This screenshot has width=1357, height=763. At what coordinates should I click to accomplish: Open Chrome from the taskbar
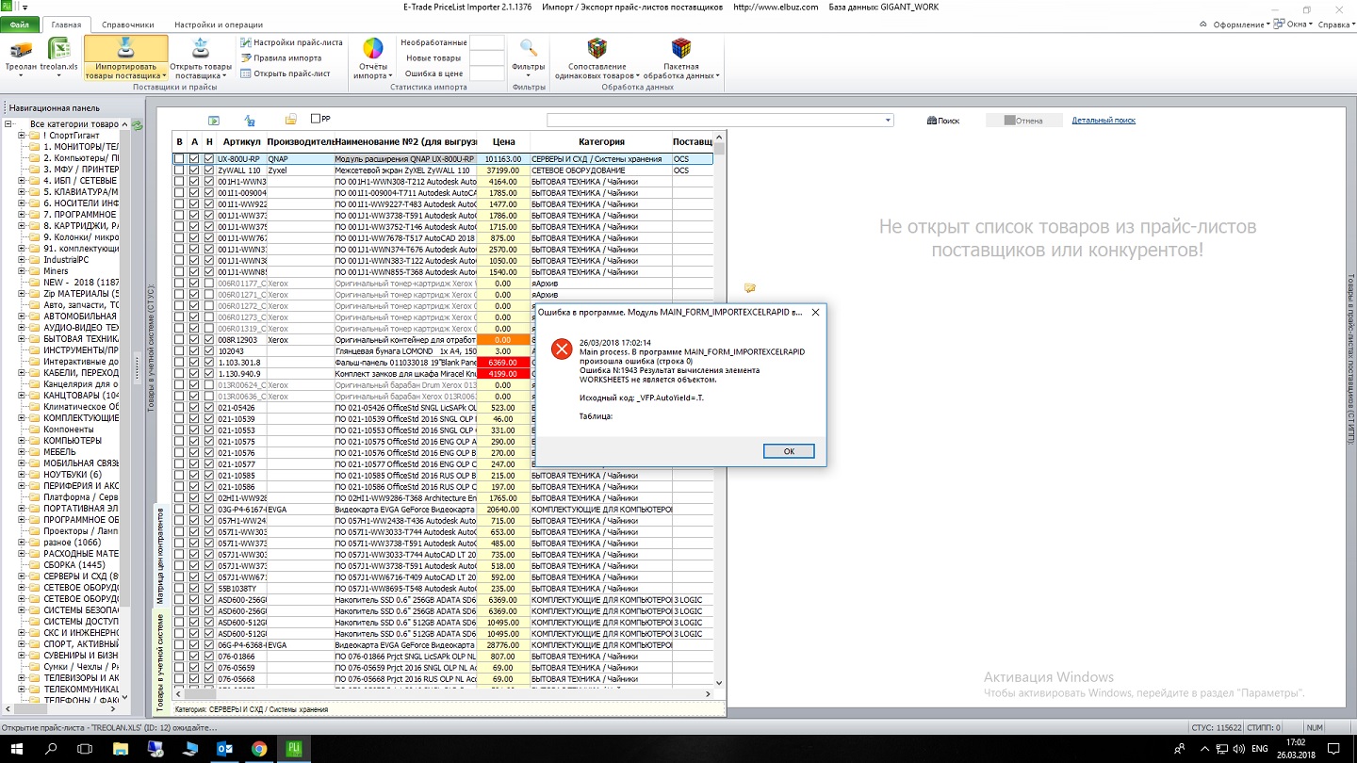coord(259,749)
